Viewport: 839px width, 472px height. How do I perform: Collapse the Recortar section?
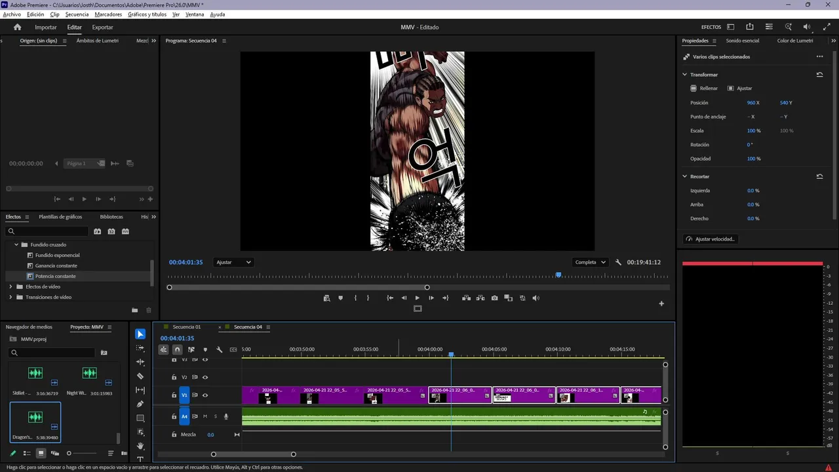685,176
